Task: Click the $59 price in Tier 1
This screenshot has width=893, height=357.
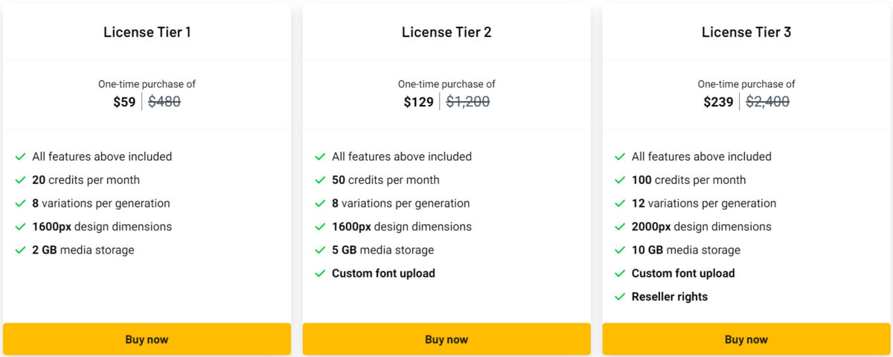Action: (x=124, y=102)
